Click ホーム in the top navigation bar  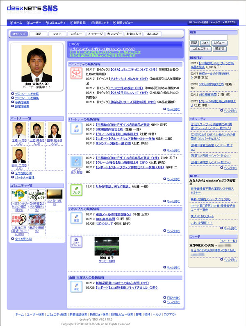pyautogui.click(x=16, y=23)
